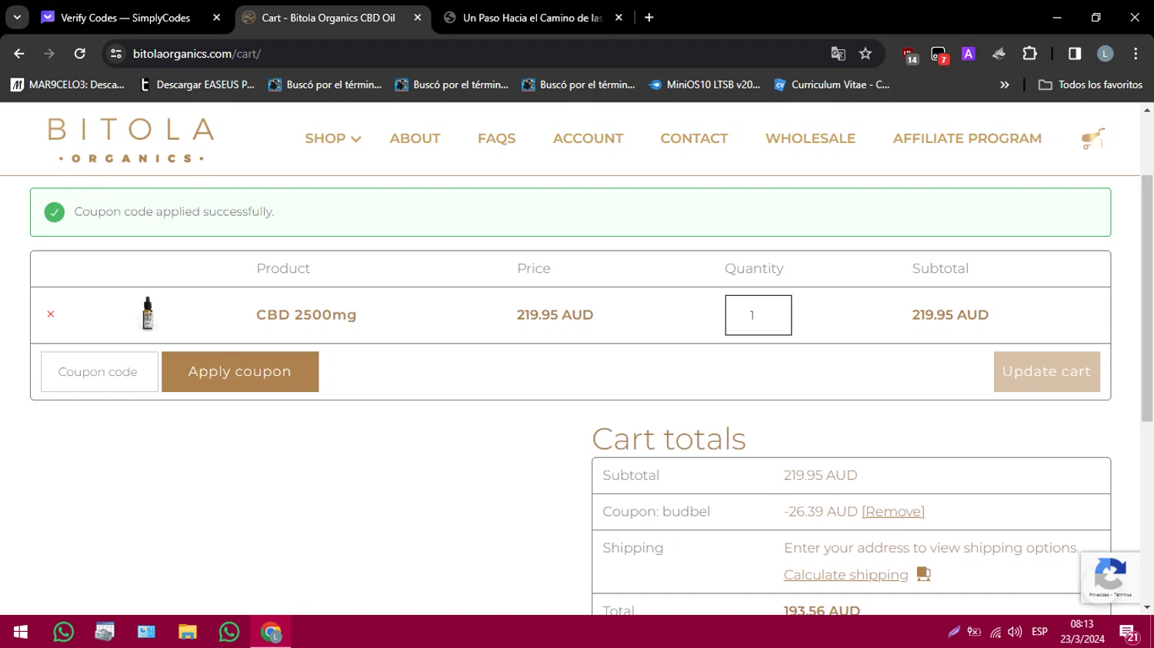Open MAR9CELO3 bookmark

pos(68,85)
